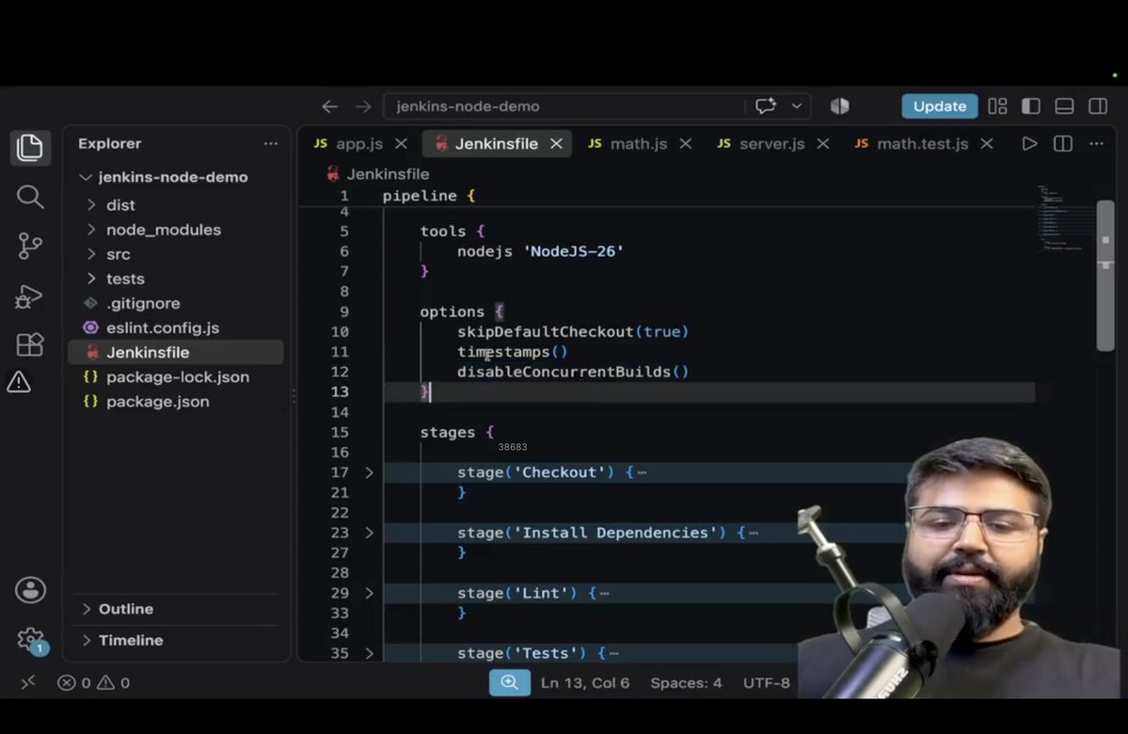Viewport: 1128px width, 734px height.
Task: Click 'disableConcurrentBuilds()' on line 12
Action: [573, 372]
